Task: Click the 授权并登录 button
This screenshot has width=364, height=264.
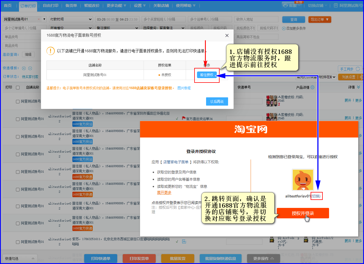Action: pyautogui.click(x=303, y=213)
